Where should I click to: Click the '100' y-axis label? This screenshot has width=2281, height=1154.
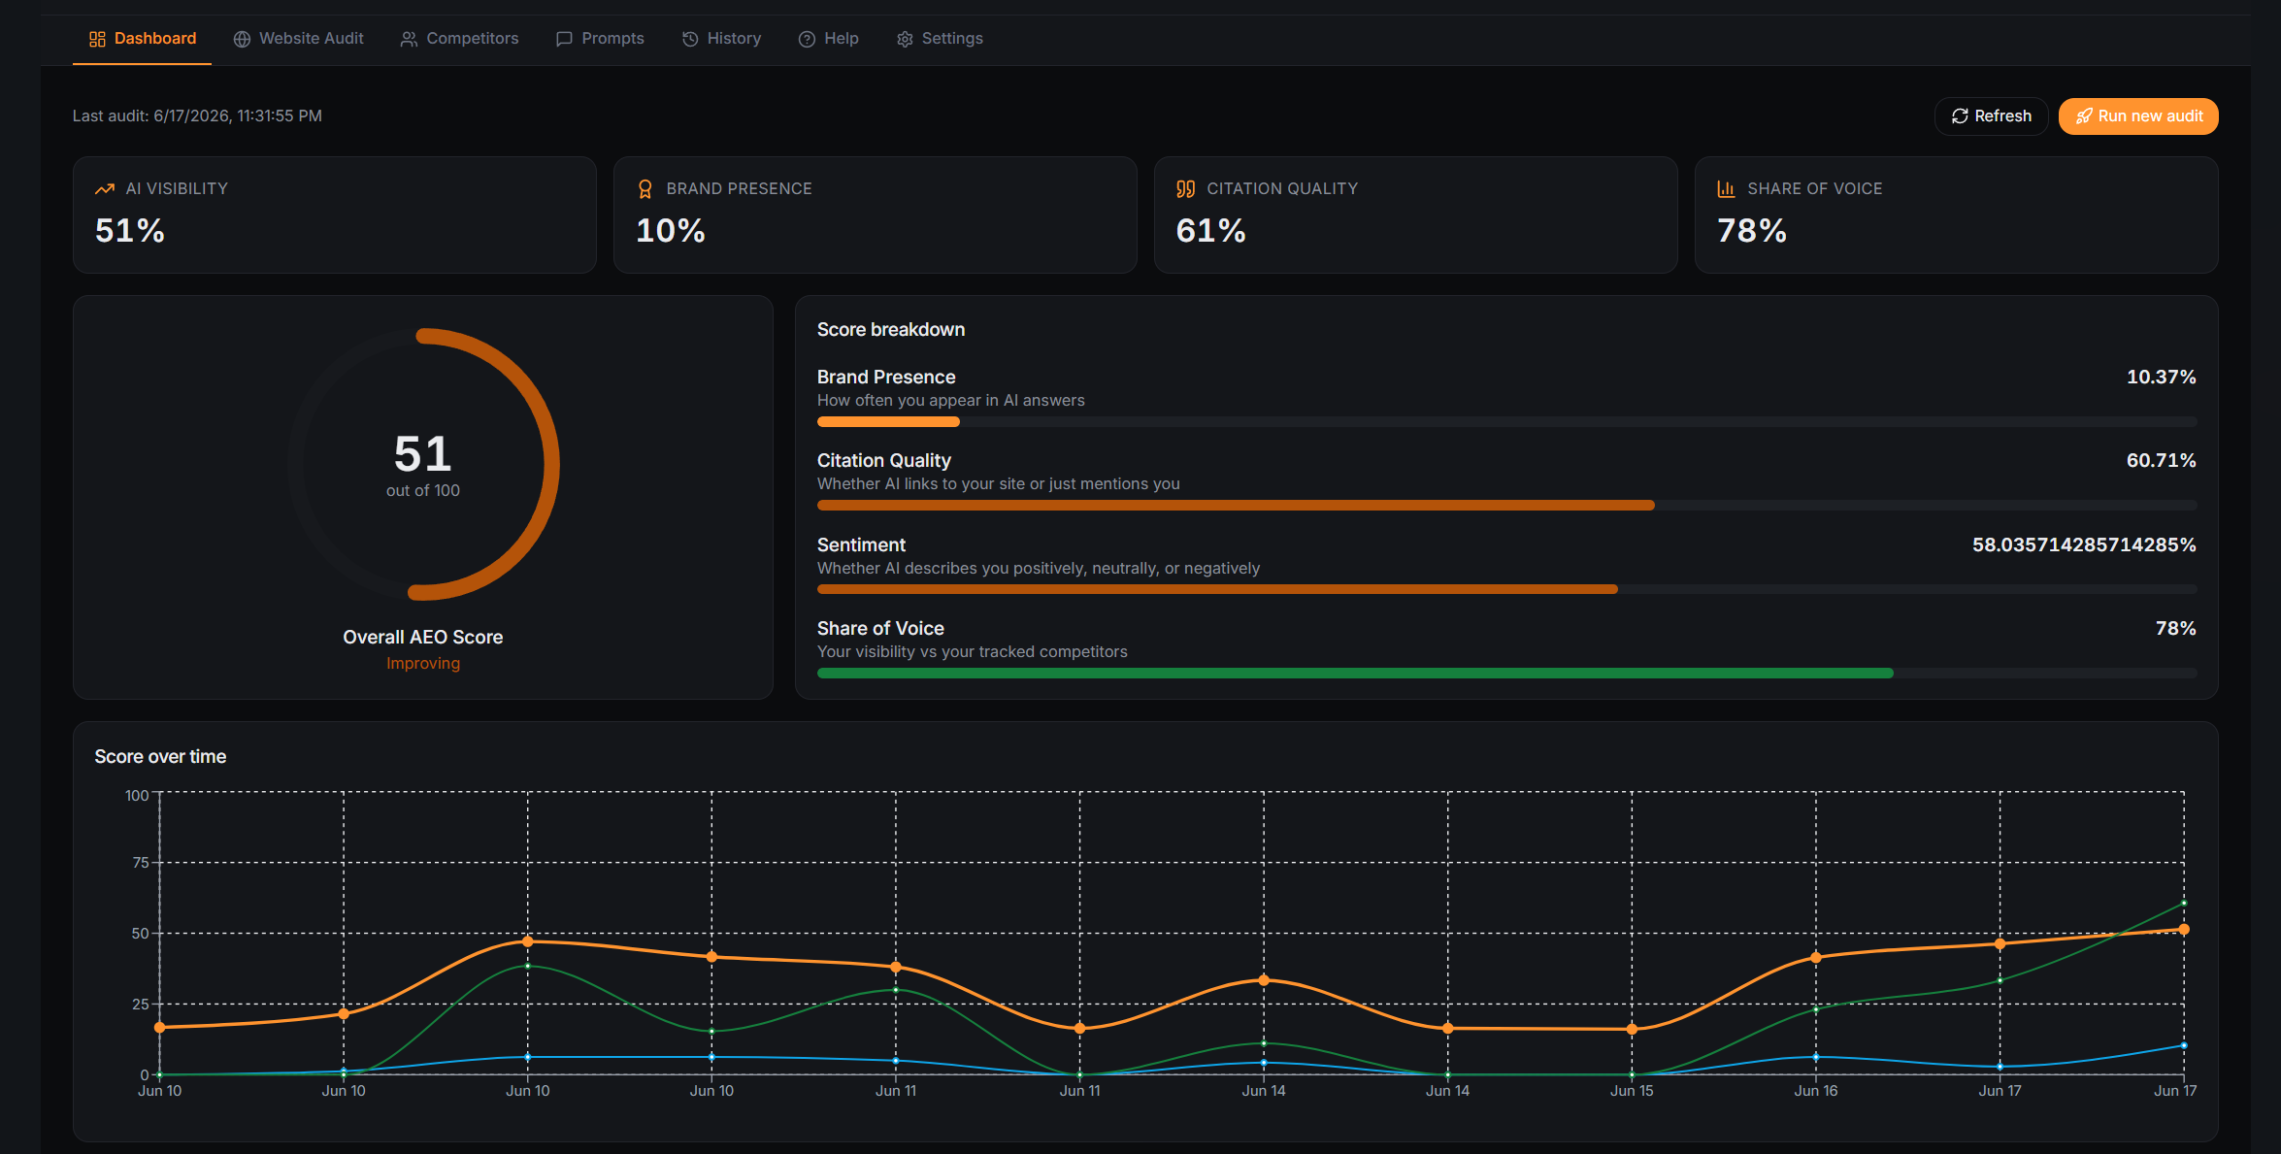click(137, 796)
